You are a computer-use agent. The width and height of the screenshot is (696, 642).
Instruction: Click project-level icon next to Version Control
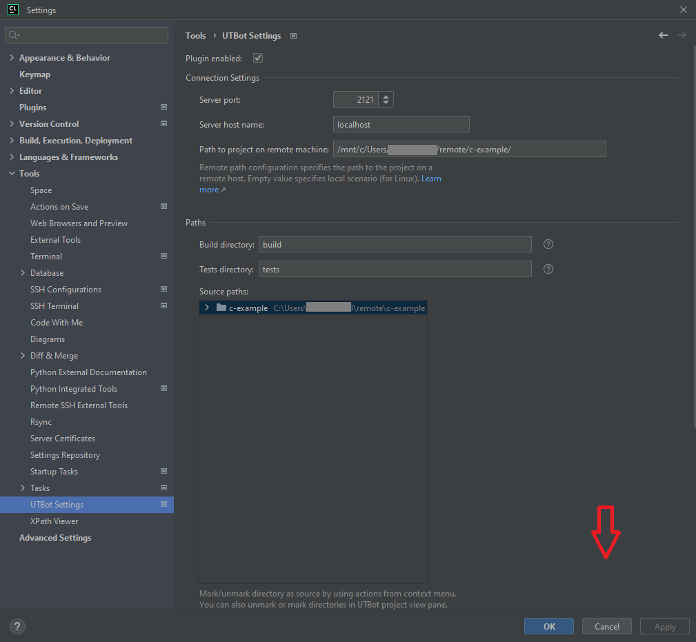pos(163,124)
